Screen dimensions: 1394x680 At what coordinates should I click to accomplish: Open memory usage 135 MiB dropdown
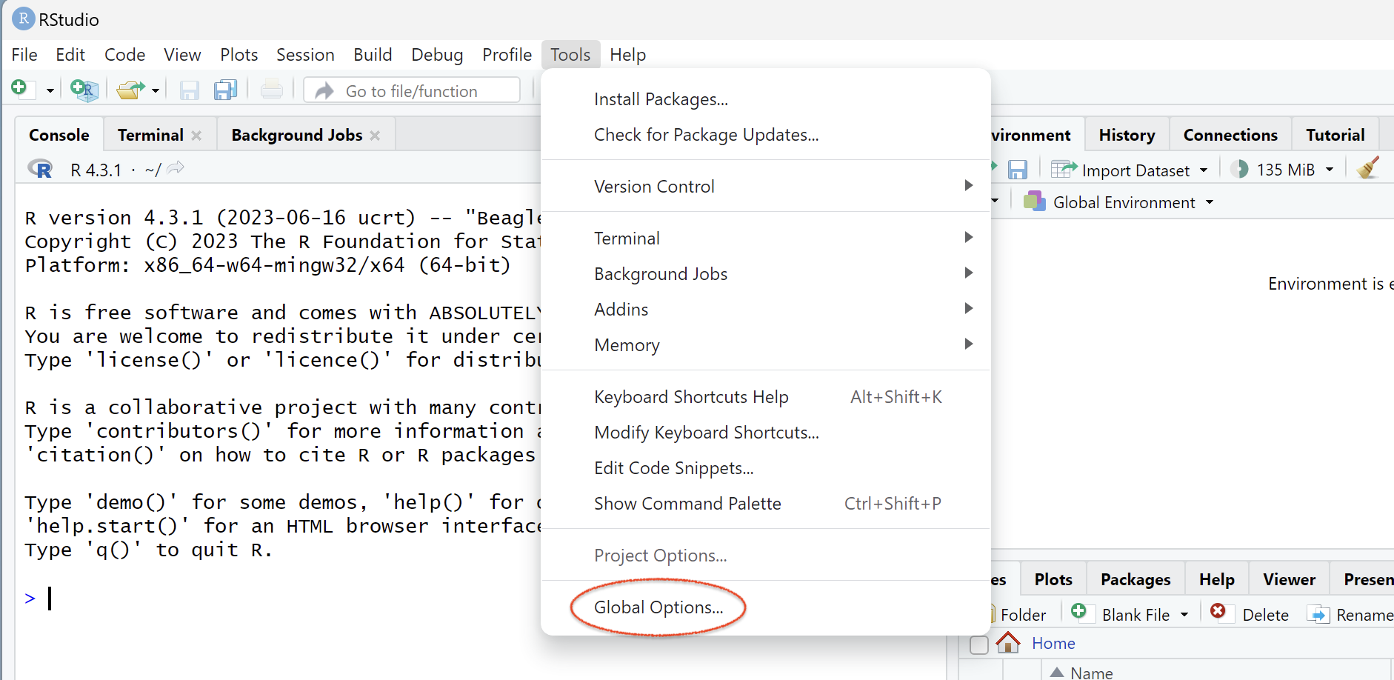tap(1282, 170)
